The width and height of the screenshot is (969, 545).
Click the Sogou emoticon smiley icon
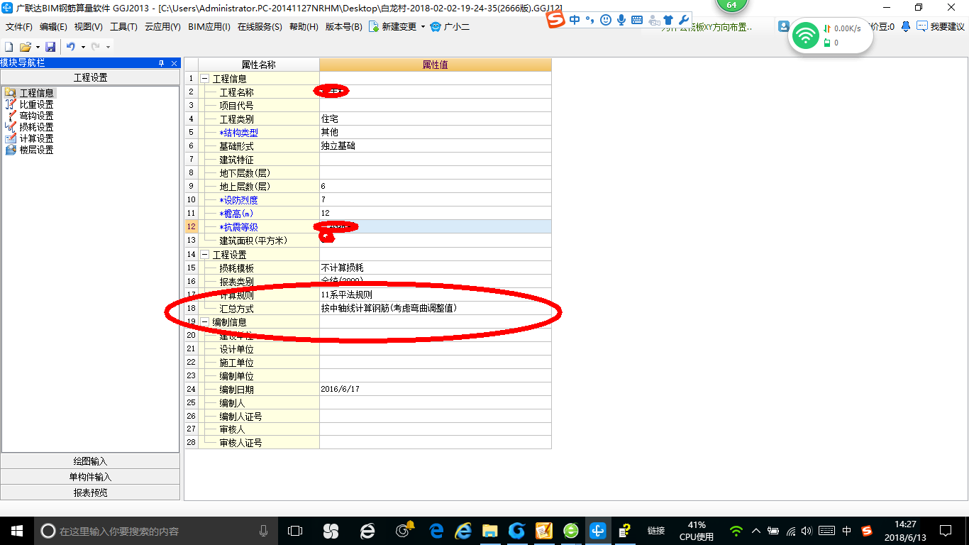605,21
